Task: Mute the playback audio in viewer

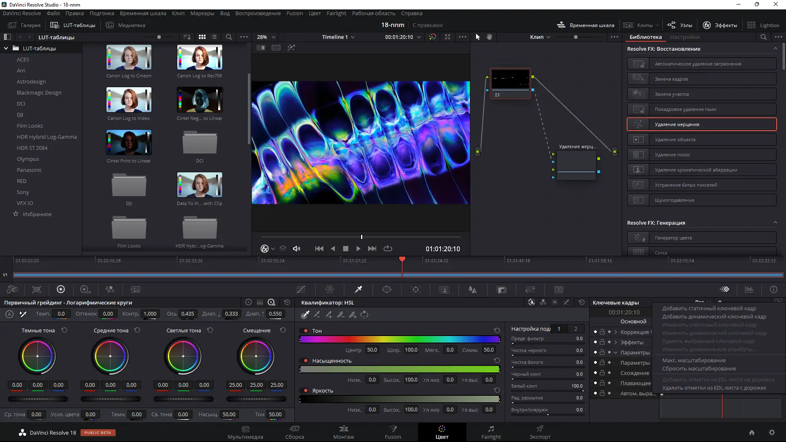Action: [296, 248]
